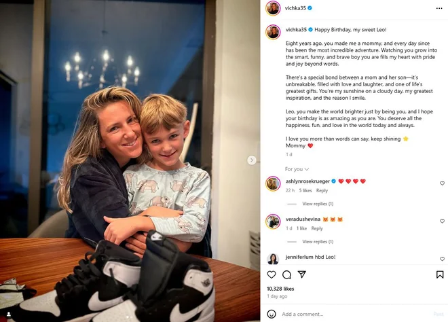Like jenniferlum's hbd Leo comment

pos(442,259)
